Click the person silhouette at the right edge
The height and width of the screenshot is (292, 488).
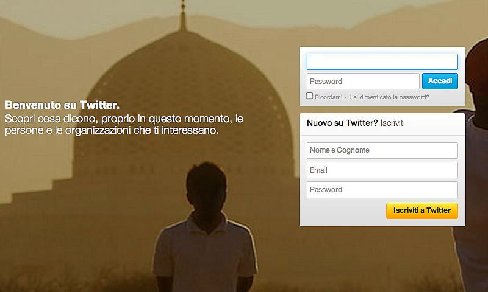click(473, 167)
